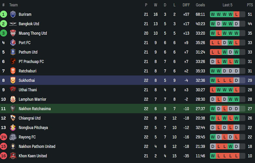Click the Ratchaburi orange team badge
Viewport: 255px width, 163px height.
(13, 71)
